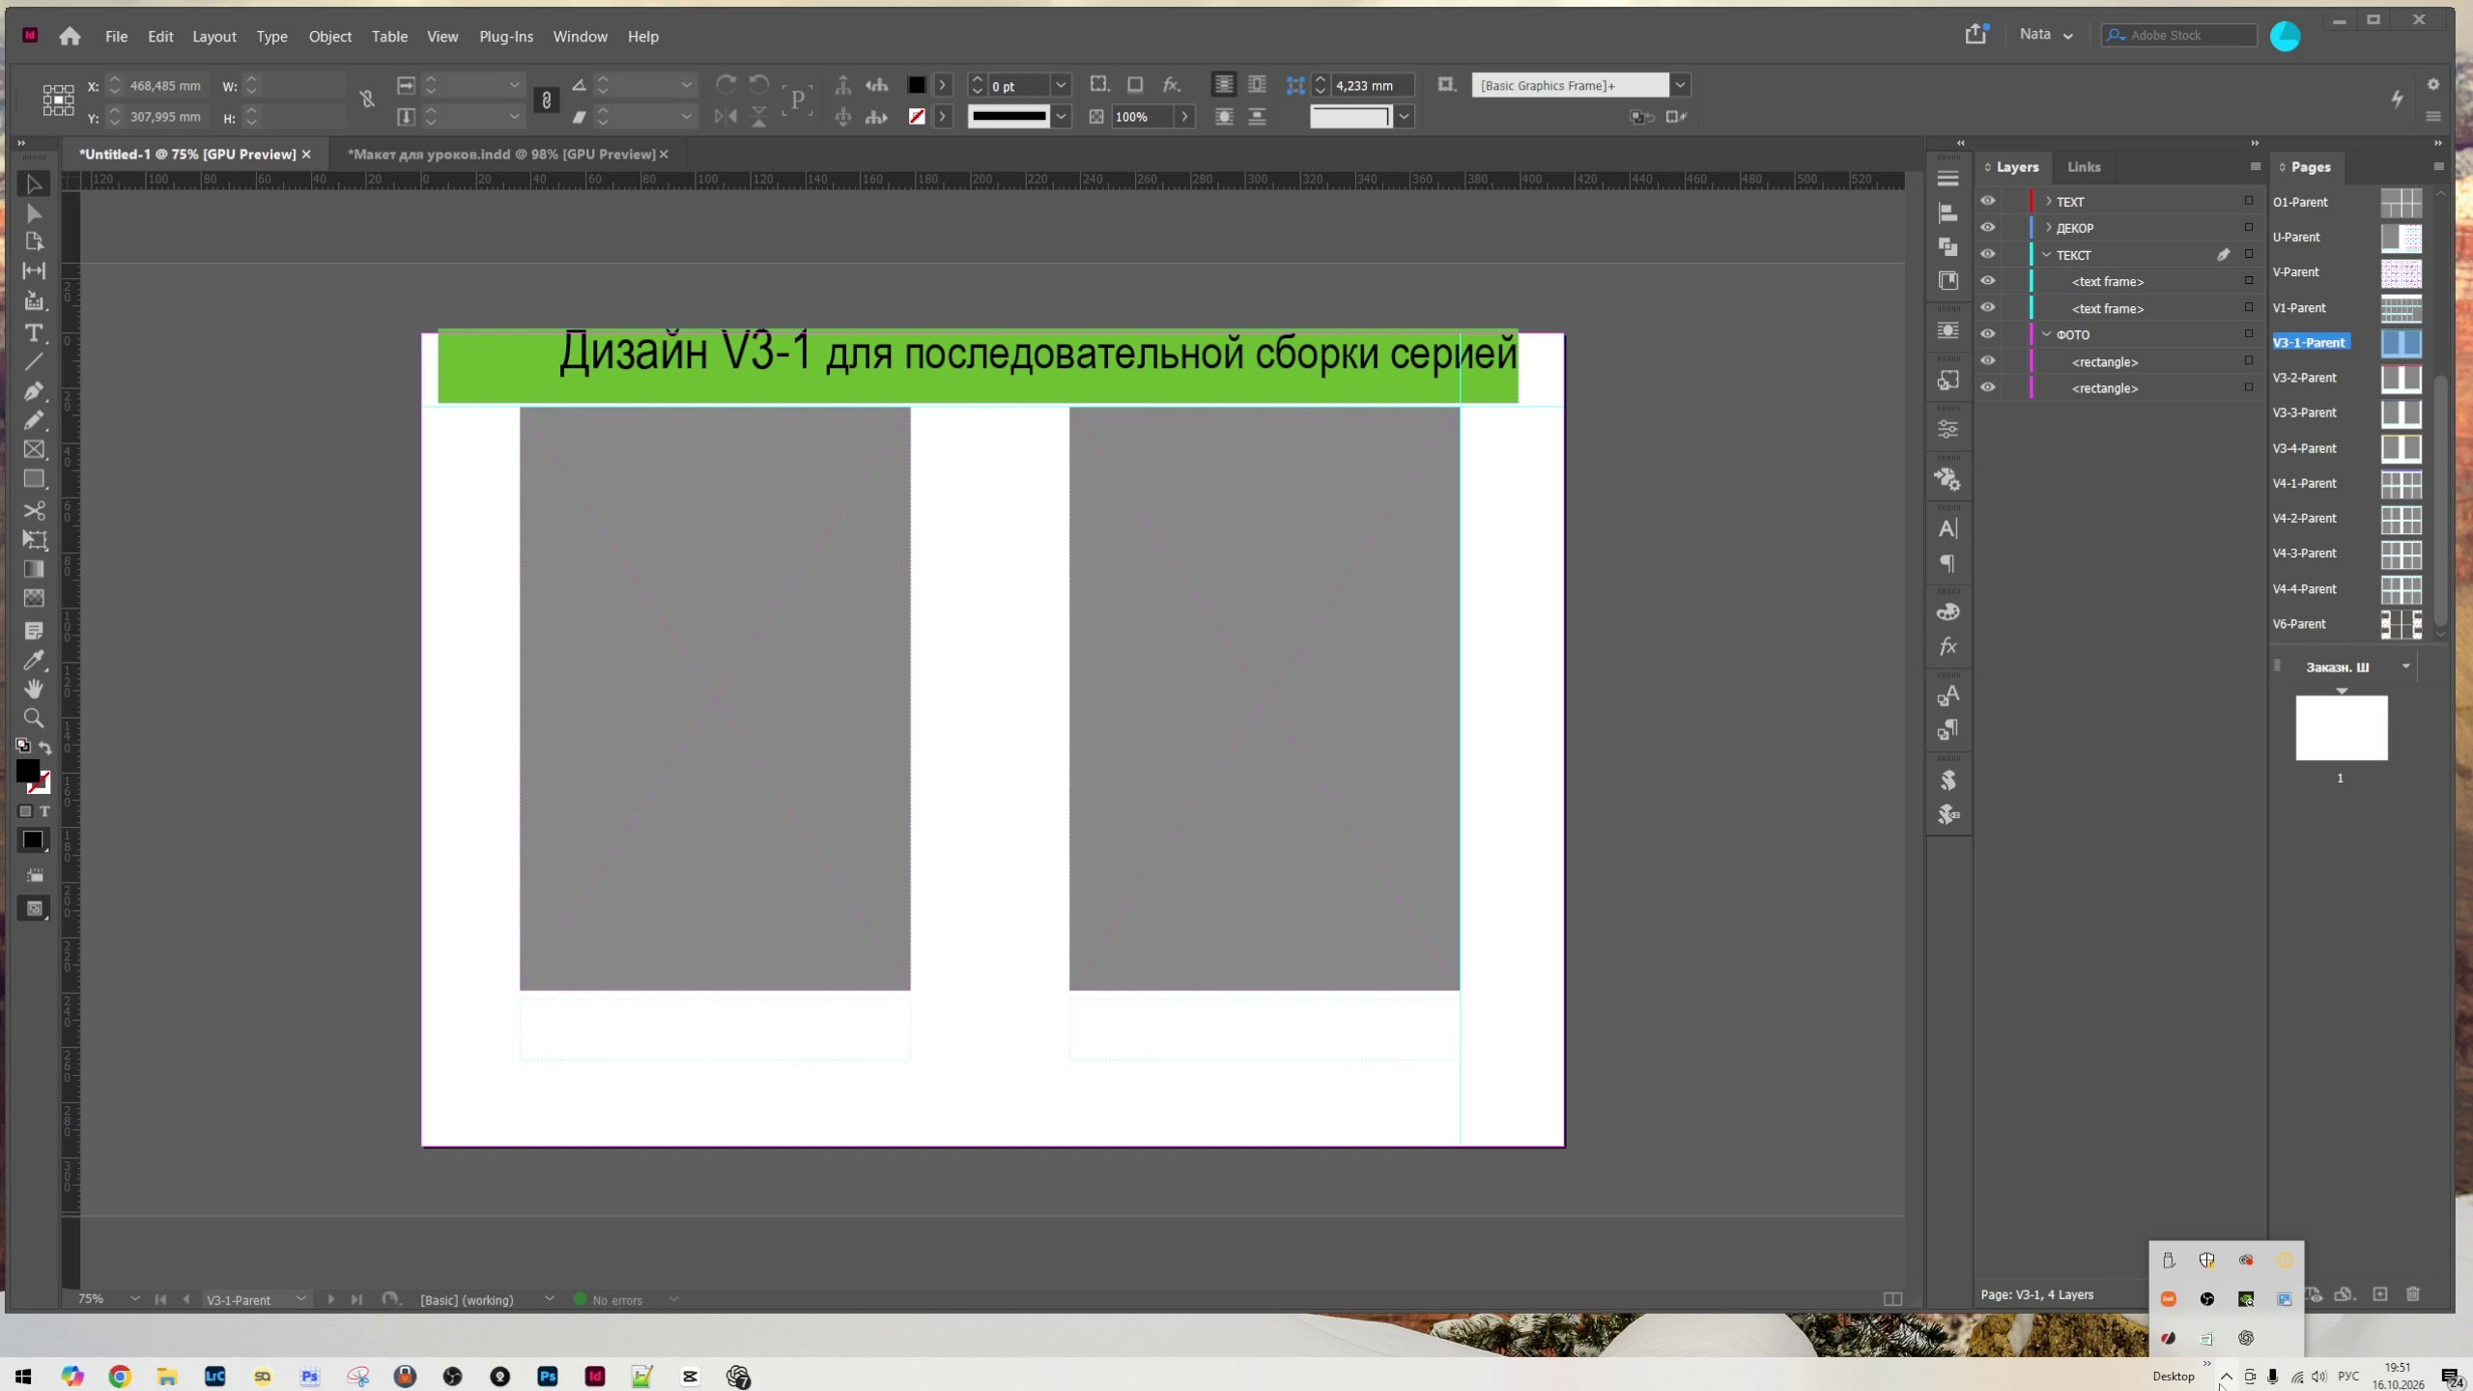Switch to the Links tab

(2084, 167)
